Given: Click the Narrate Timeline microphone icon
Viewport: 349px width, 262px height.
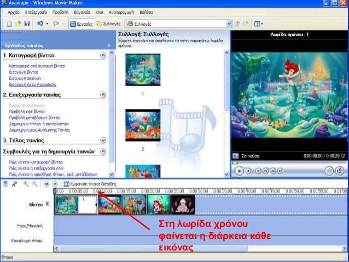Looking at the screenshot, I should 14,184.
